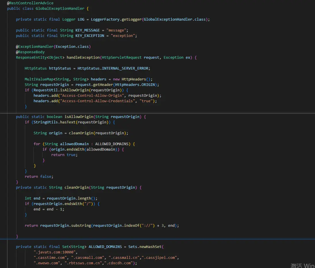315x268 pixels.
Task: Click ".ewewo.com" domain string
Action: tap(46, 263)
